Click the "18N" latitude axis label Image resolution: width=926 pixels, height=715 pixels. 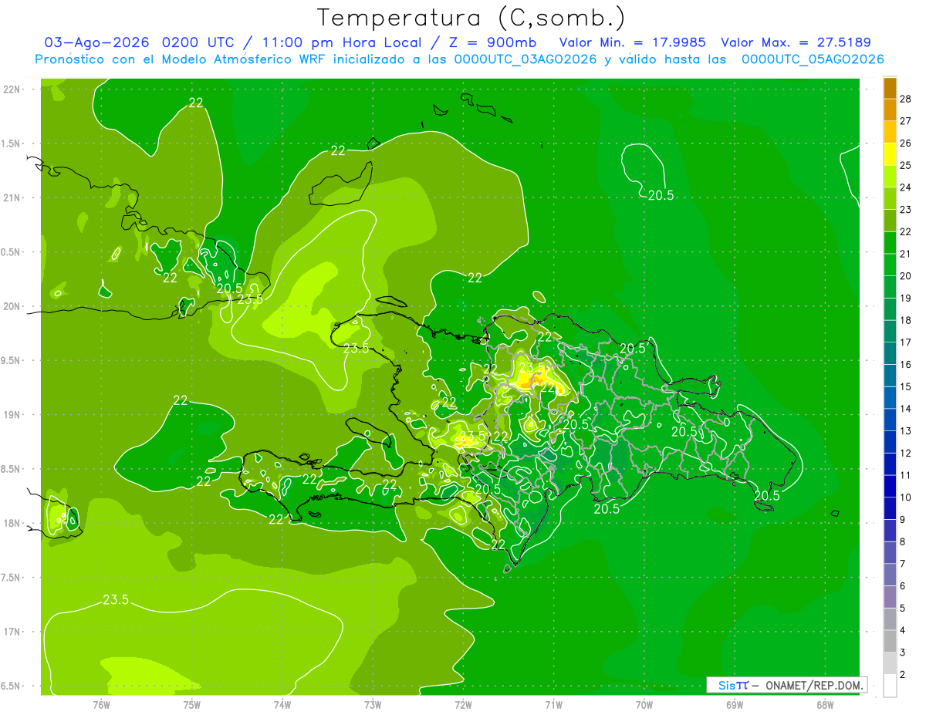coord(13,523)
